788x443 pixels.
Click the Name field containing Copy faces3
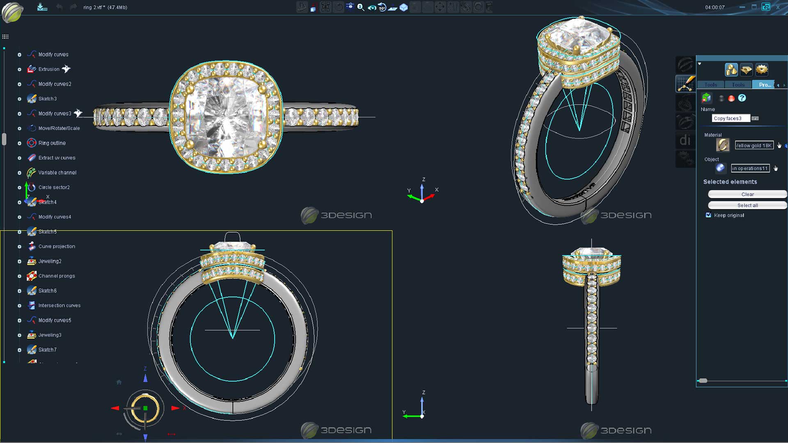pos(731,119)
